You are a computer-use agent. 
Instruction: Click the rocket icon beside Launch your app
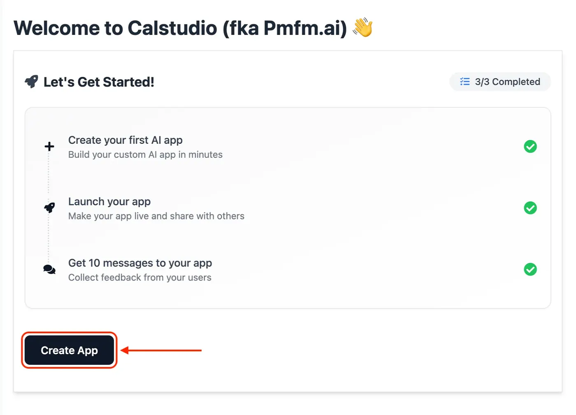pos(49,207)
